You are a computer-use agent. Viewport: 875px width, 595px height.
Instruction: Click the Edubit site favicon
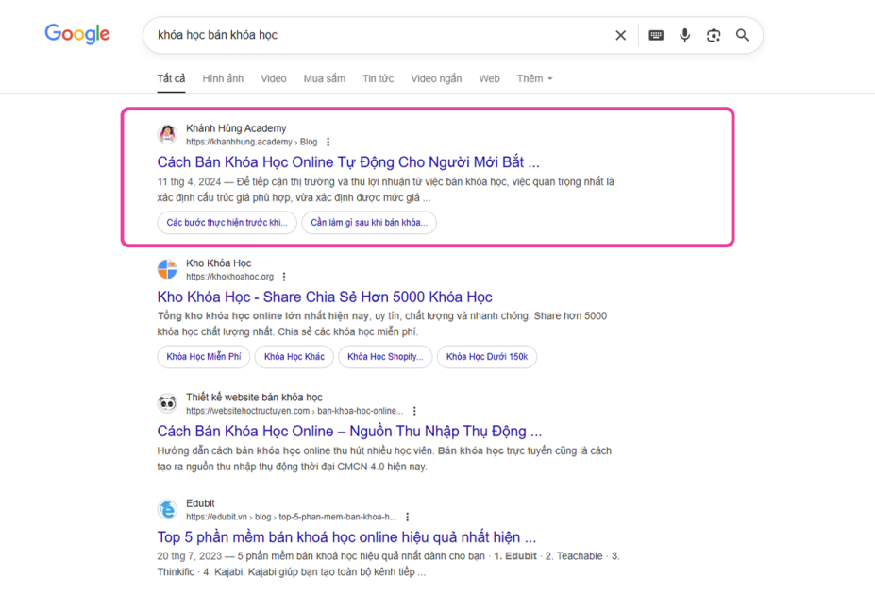(x=167, y=510)
